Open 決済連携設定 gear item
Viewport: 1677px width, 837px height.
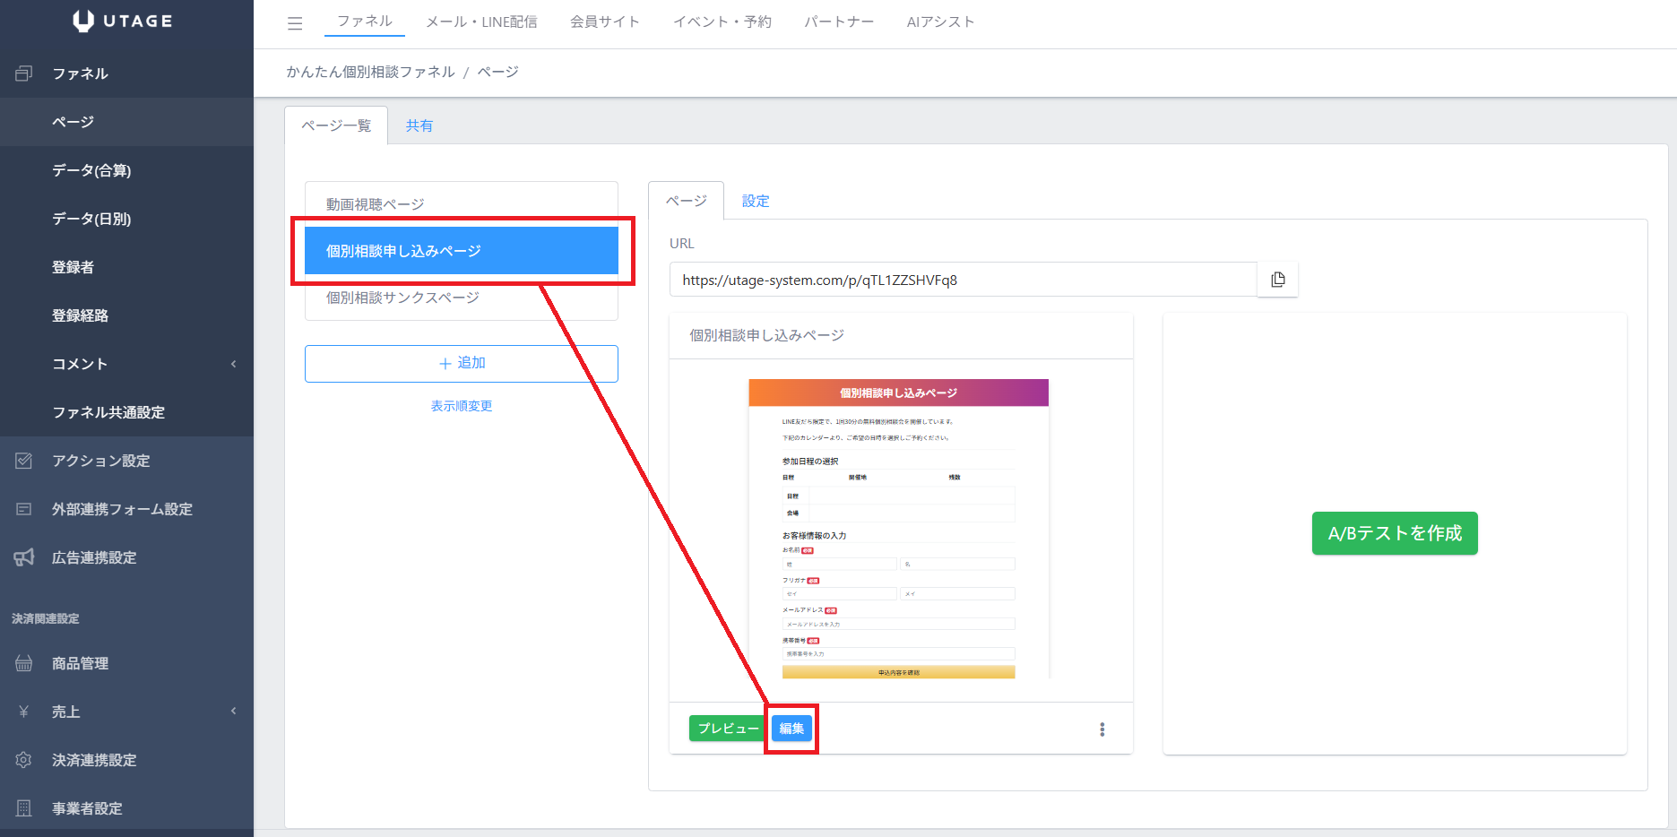[x=93, y=760]
